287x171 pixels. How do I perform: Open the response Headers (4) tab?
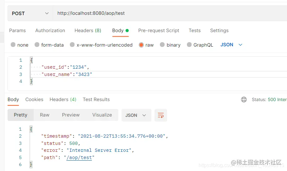(63, 100)
